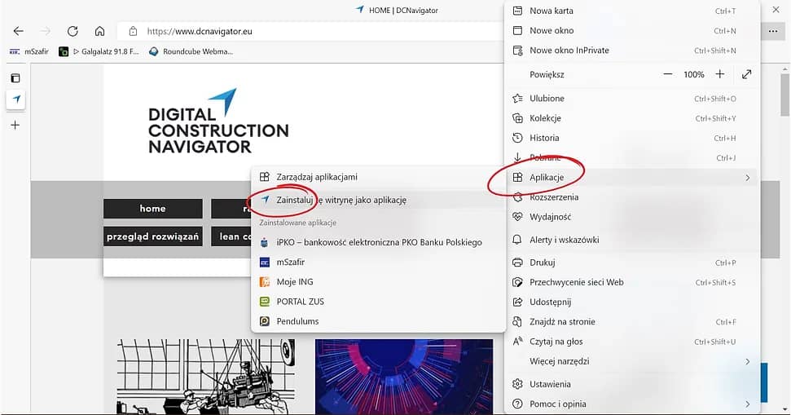Open Historia menu entry

631,138
